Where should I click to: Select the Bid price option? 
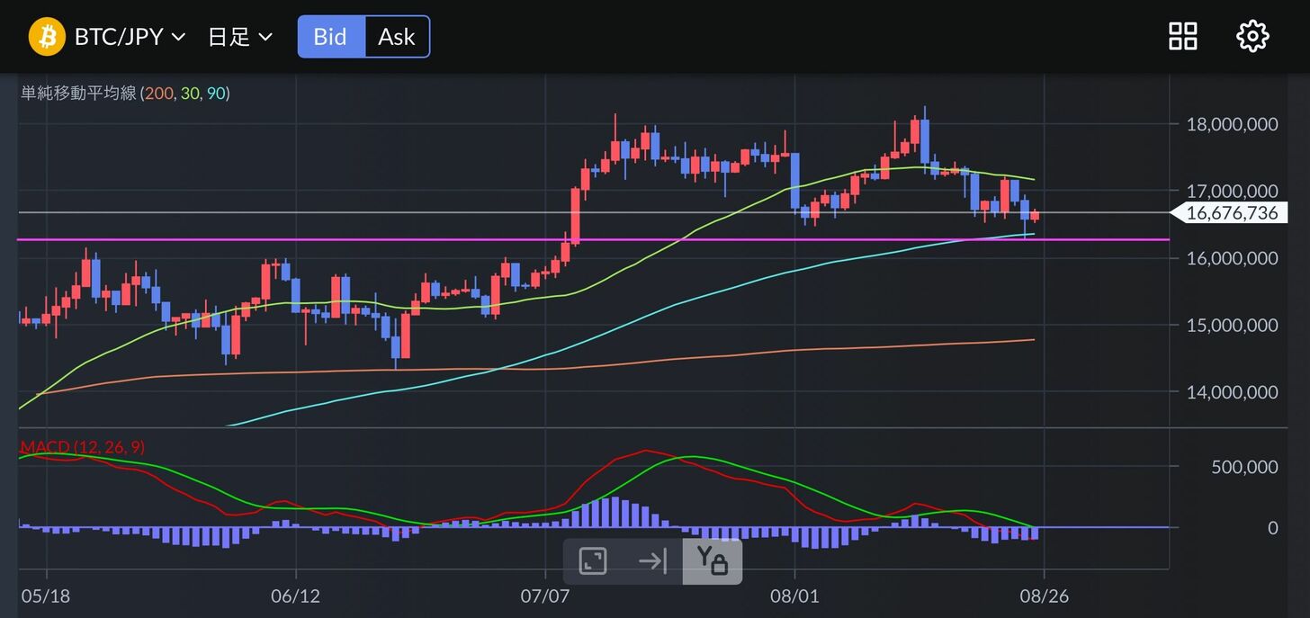(331, 37)
